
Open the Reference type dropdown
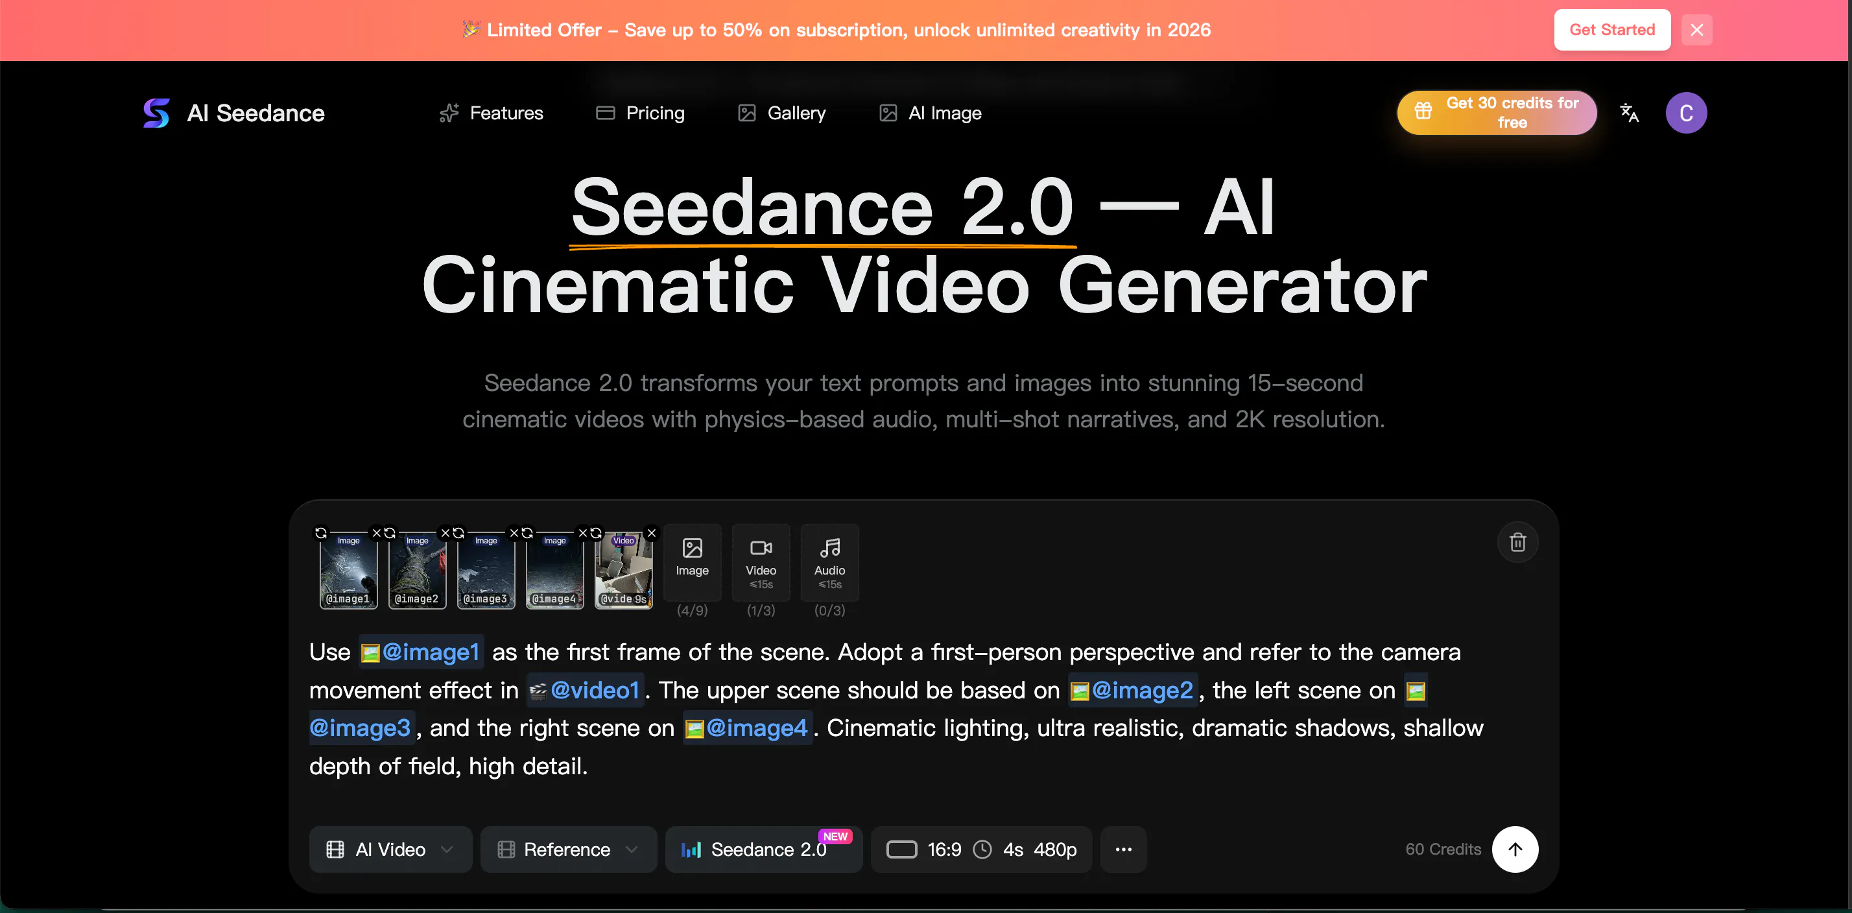(x=568, y=849)
